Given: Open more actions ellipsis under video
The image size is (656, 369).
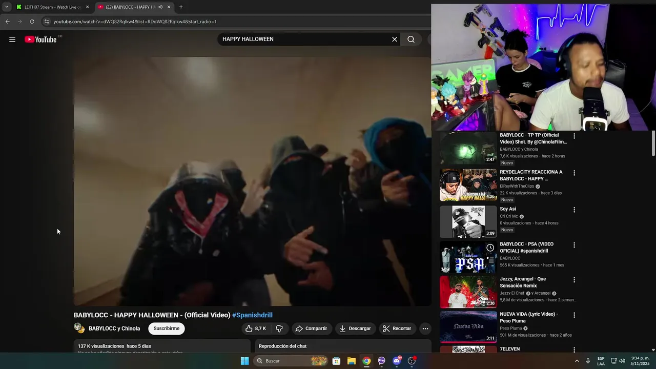Looking at the screenshot, I should pos(425,329).
